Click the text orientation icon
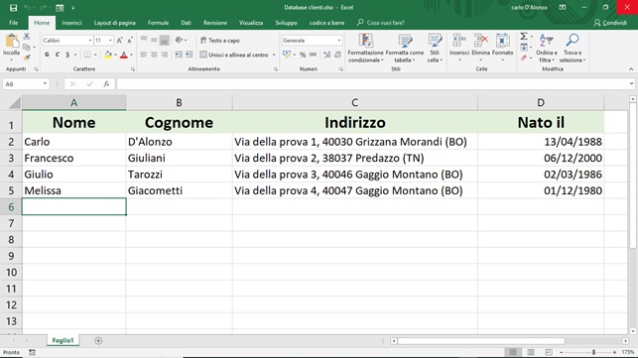The width and height of the screenshot is (638, 358). pos(179,40)
